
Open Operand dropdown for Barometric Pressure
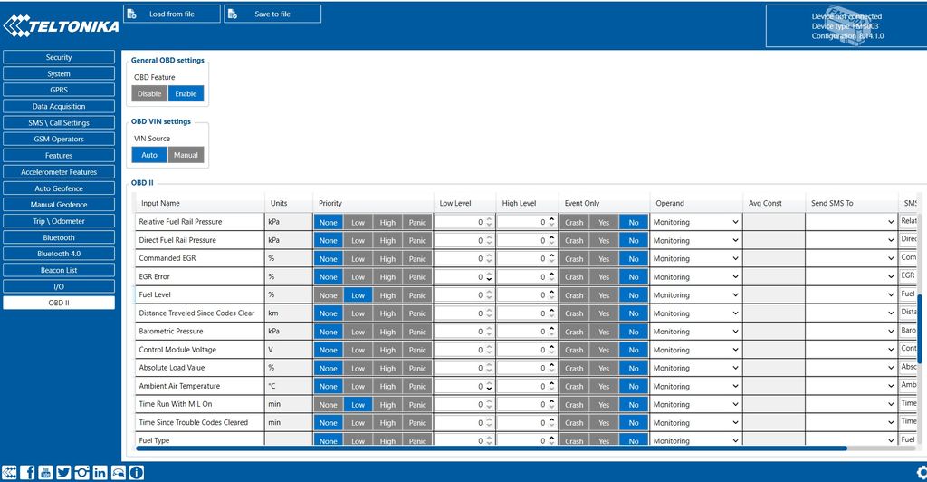695,332
